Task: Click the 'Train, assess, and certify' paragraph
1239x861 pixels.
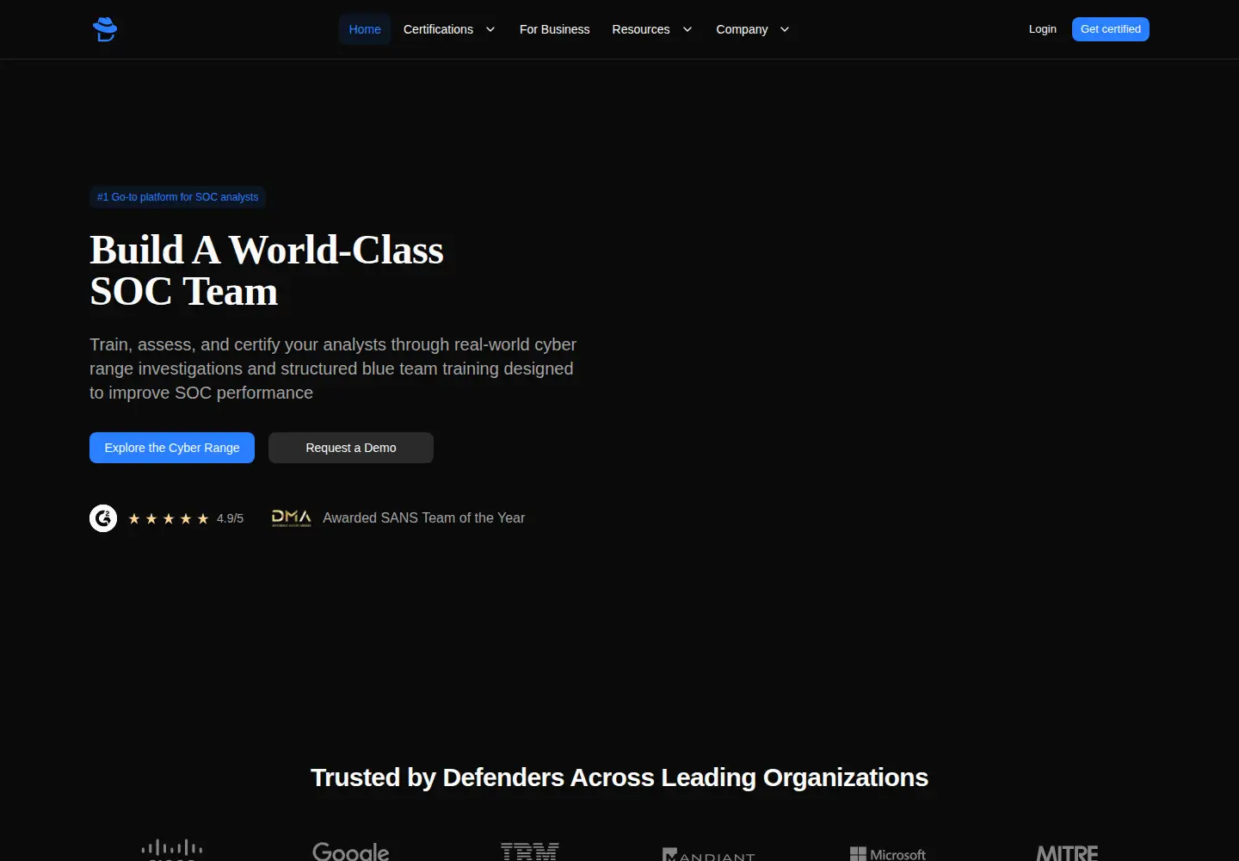Action: click(333, 369)
